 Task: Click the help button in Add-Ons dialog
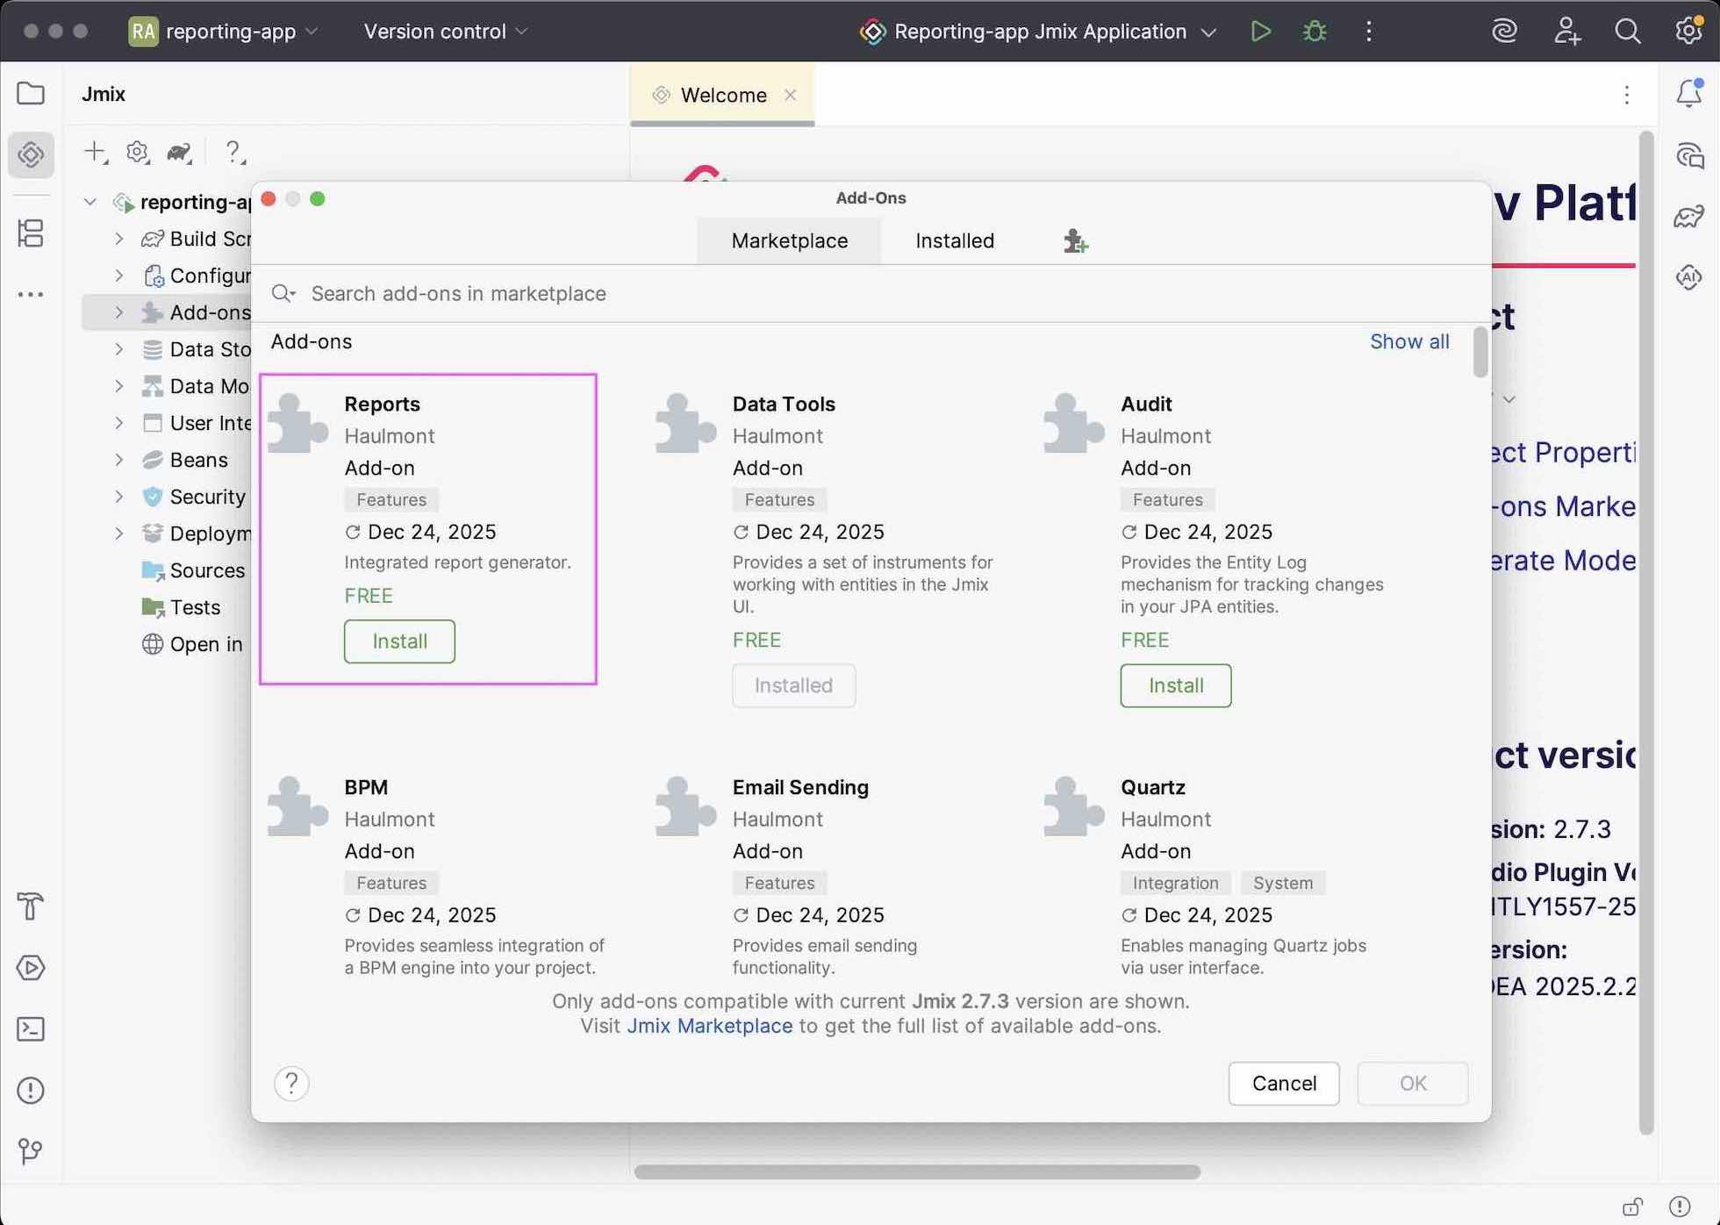point(291,1084)
